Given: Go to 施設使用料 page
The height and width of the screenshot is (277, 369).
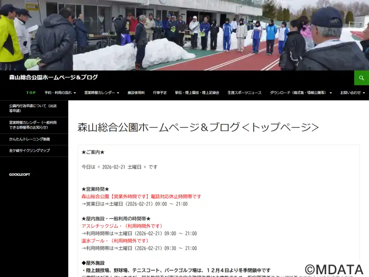Looking at the screenshot, I should pos(136,93).
